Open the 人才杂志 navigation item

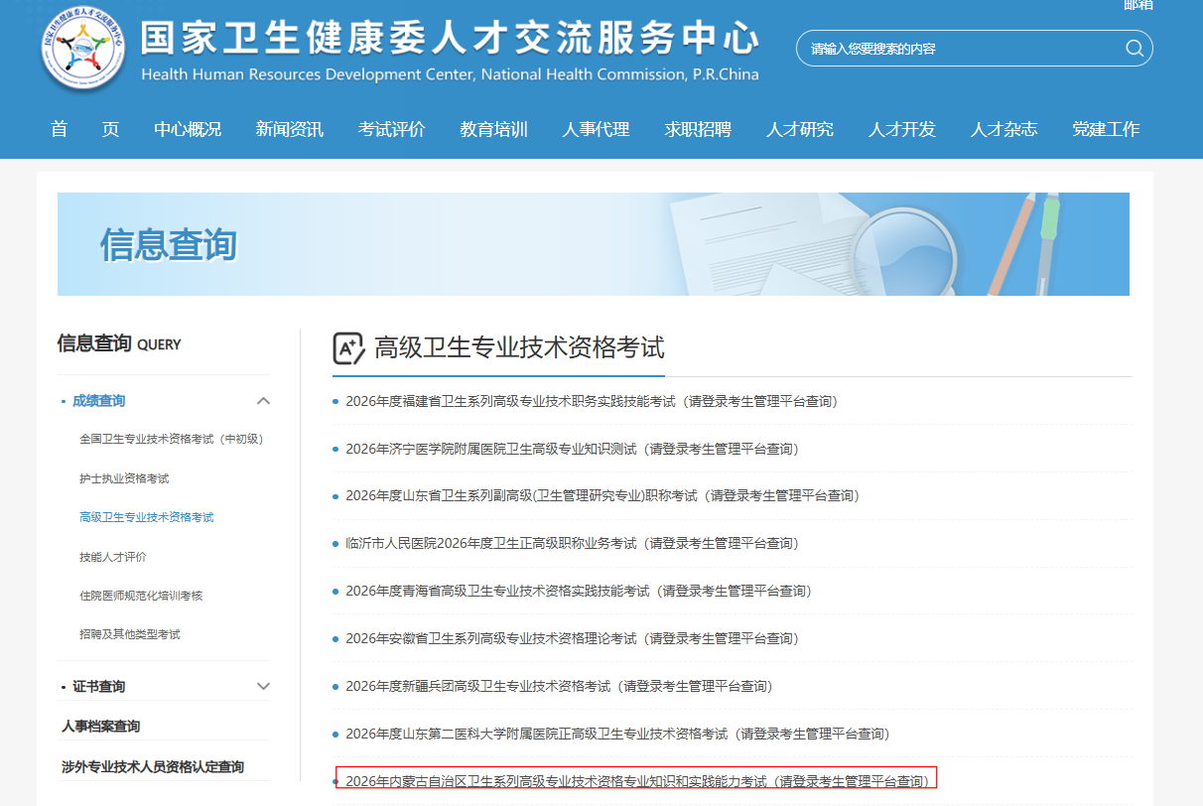coord(1003,129)
